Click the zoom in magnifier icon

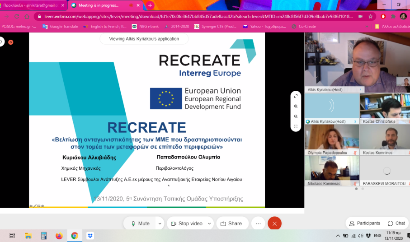pyautogui.click(x=296, y=106)
